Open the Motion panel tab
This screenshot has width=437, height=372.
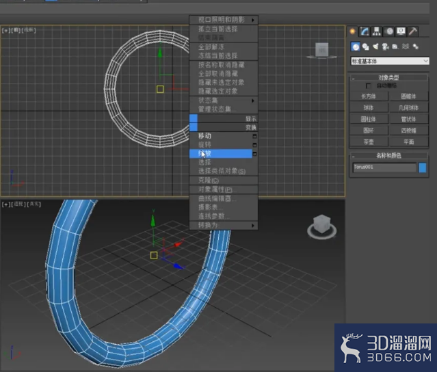389,31
